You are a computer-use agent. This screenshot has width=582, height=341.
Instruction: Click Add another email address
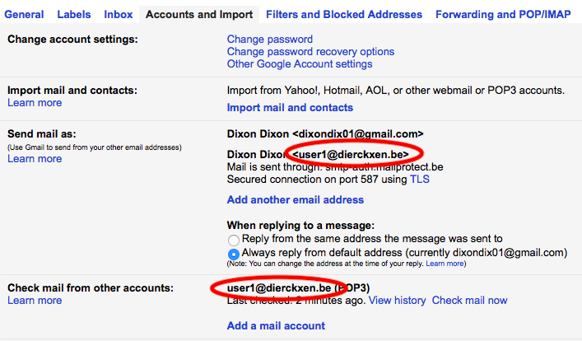pyautogui.click(x=295, y=199)
